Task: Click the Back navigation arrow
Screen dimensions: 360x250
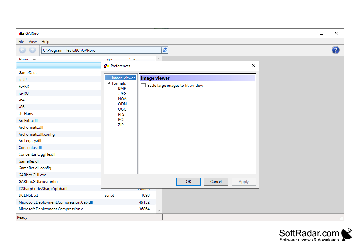Action: point(22,50)
